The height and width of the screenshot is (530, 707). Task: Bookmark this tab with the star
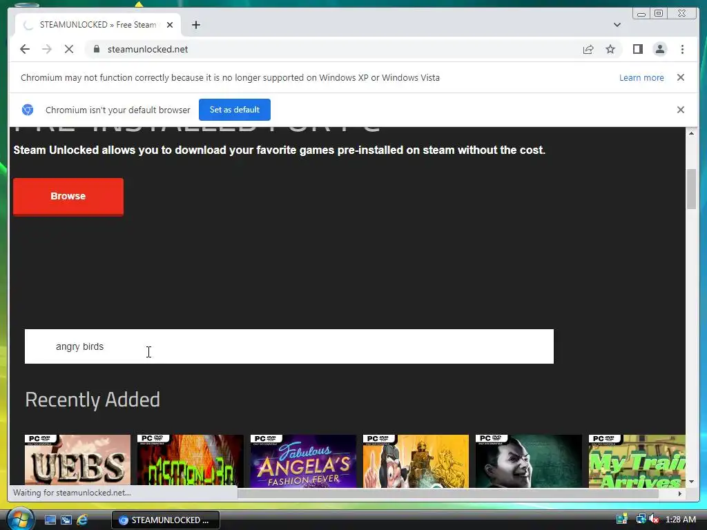click(x=610, y=49)
